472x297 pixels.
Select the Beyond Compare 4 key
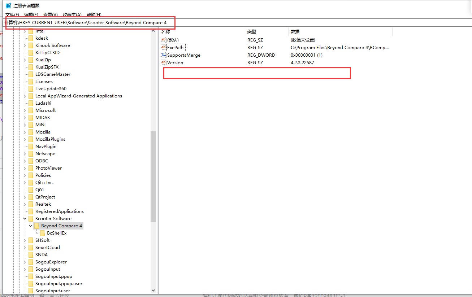point(61,226)
